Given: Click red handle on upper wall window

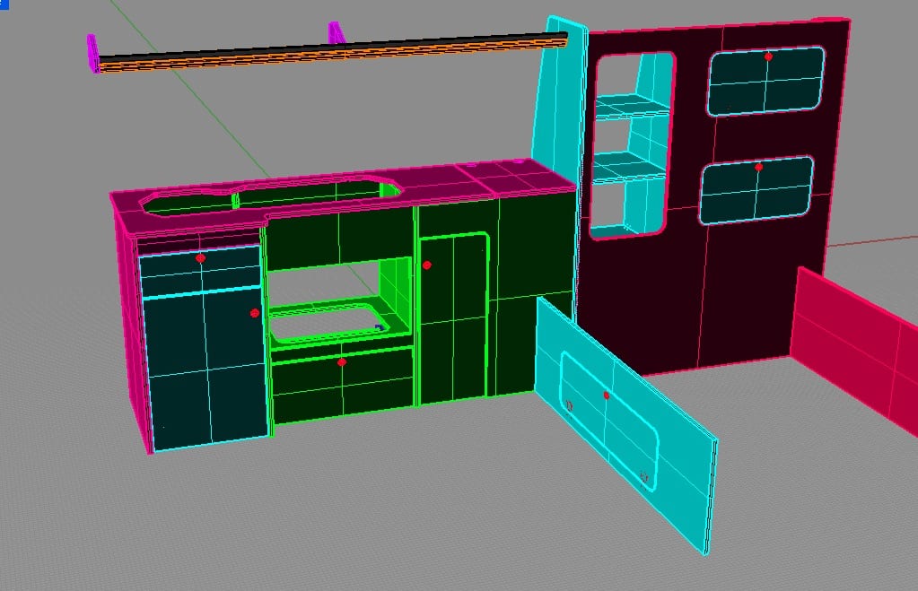Looking at the screenshot, I should 768,56.
